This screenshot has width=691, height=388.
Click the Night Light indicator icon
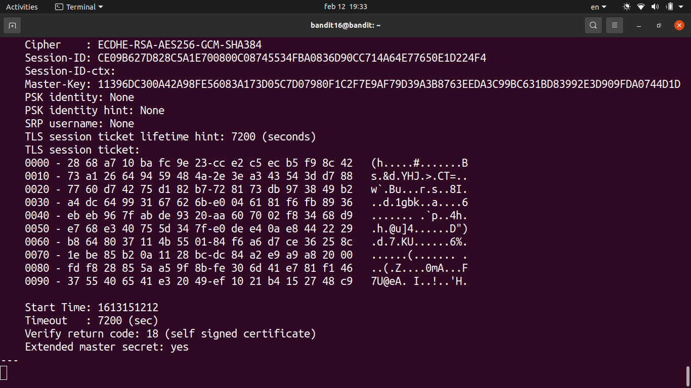627,7
